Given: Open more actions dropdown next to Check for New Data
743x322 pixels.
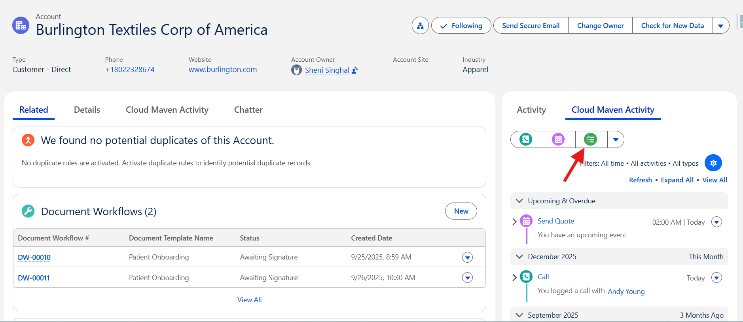Looking at the screenshot, I should (x=721, y=26).
